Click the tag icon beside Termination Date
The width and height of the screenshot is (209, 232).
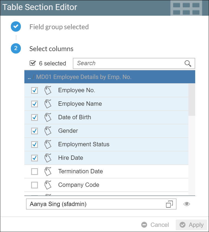(48, 171)
